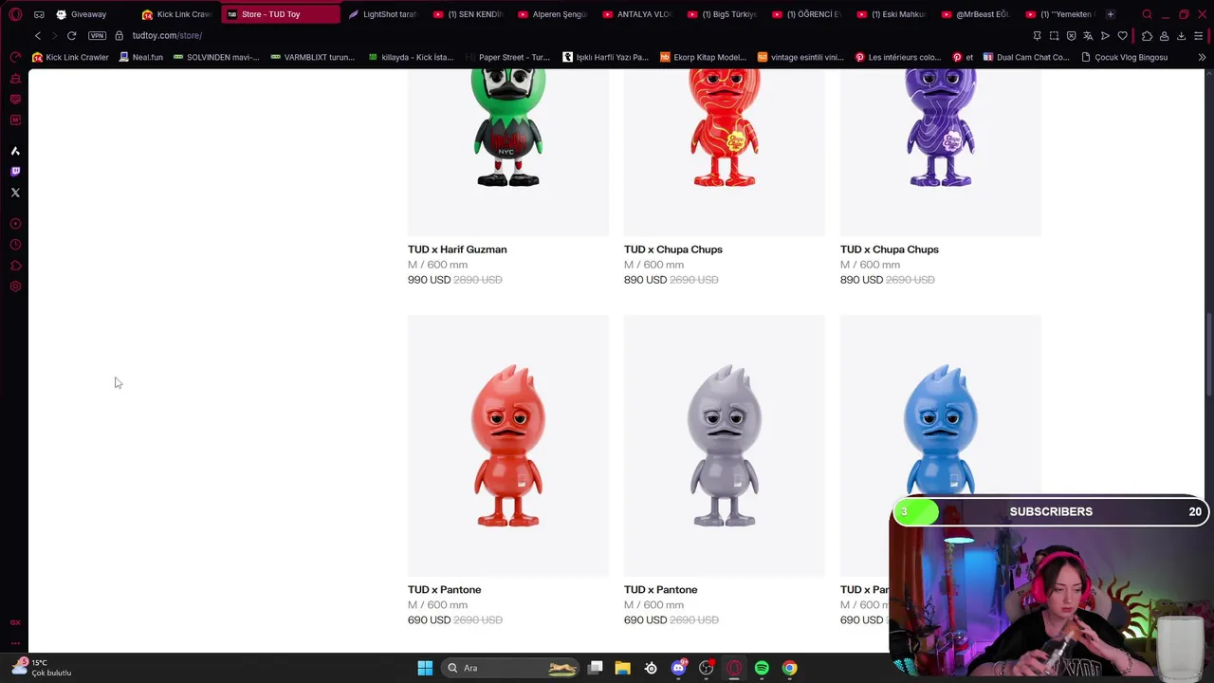Switch to the ANTALYA VLOG tab
The height and width of the screenshot is (683, 1214).
point(637,14)
